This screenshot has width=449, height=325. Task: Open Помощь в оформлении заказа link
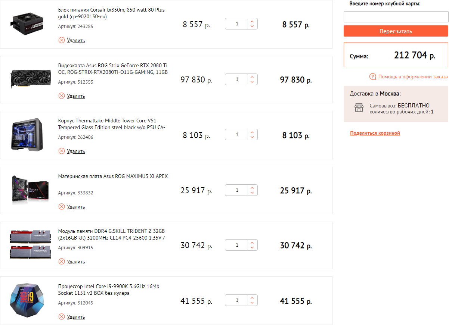(x=413, y=77)
